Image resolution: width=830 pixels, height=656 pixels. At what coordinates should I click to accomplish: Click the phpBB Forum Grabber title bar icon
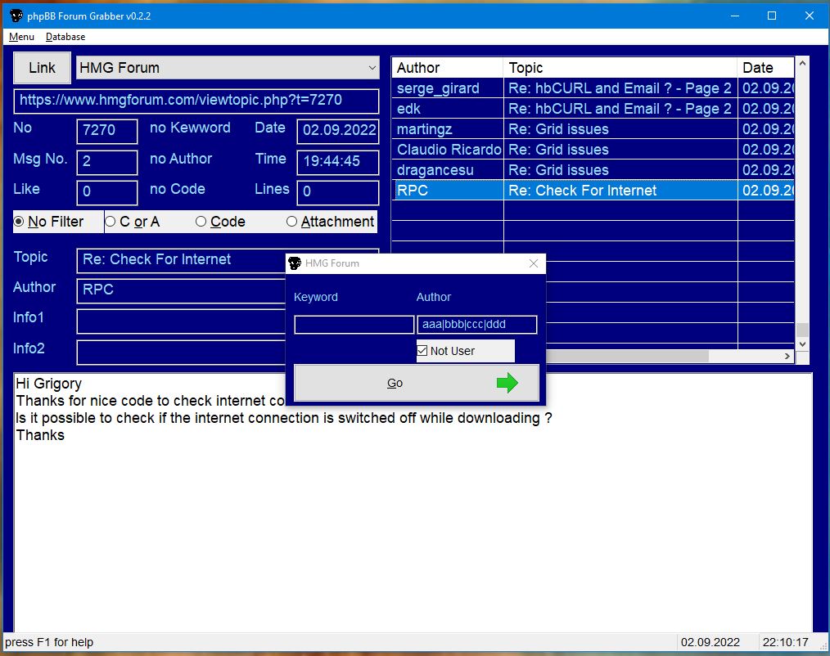pyautogui.click(x=16, y=16)
